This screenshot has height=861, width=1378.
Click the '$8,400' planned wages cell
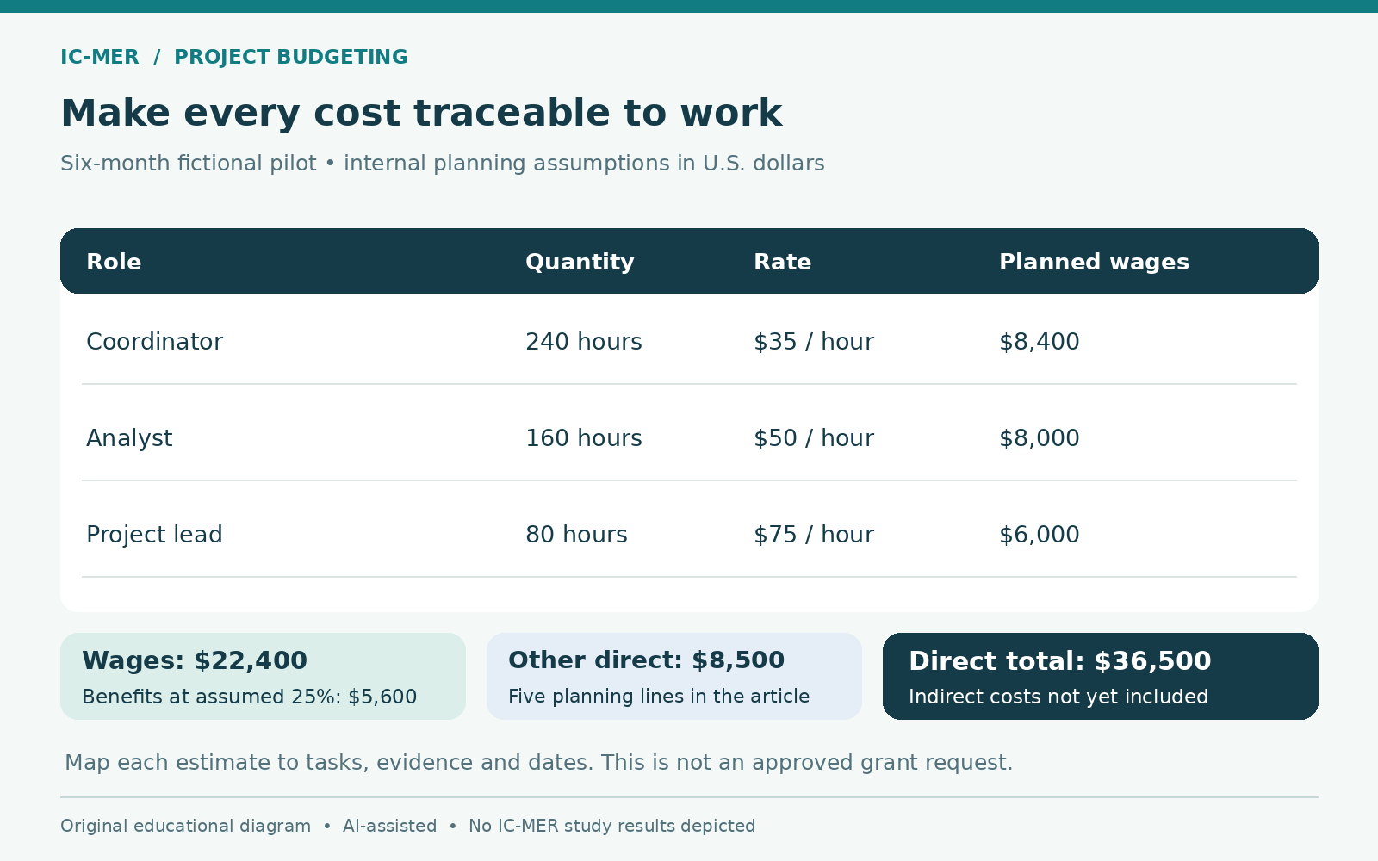pos(1040,342)
